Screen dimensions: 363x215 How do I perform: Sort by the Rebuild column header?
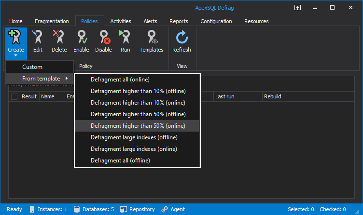[x=273, y=96]
